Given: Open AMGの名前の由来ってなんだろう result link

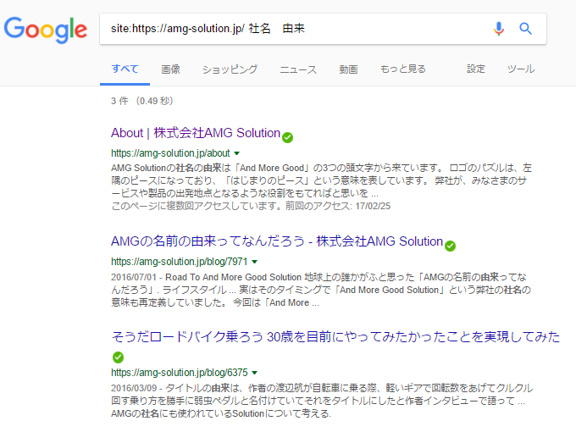Looking at the screenshot, I should click(x=277, y=241).
